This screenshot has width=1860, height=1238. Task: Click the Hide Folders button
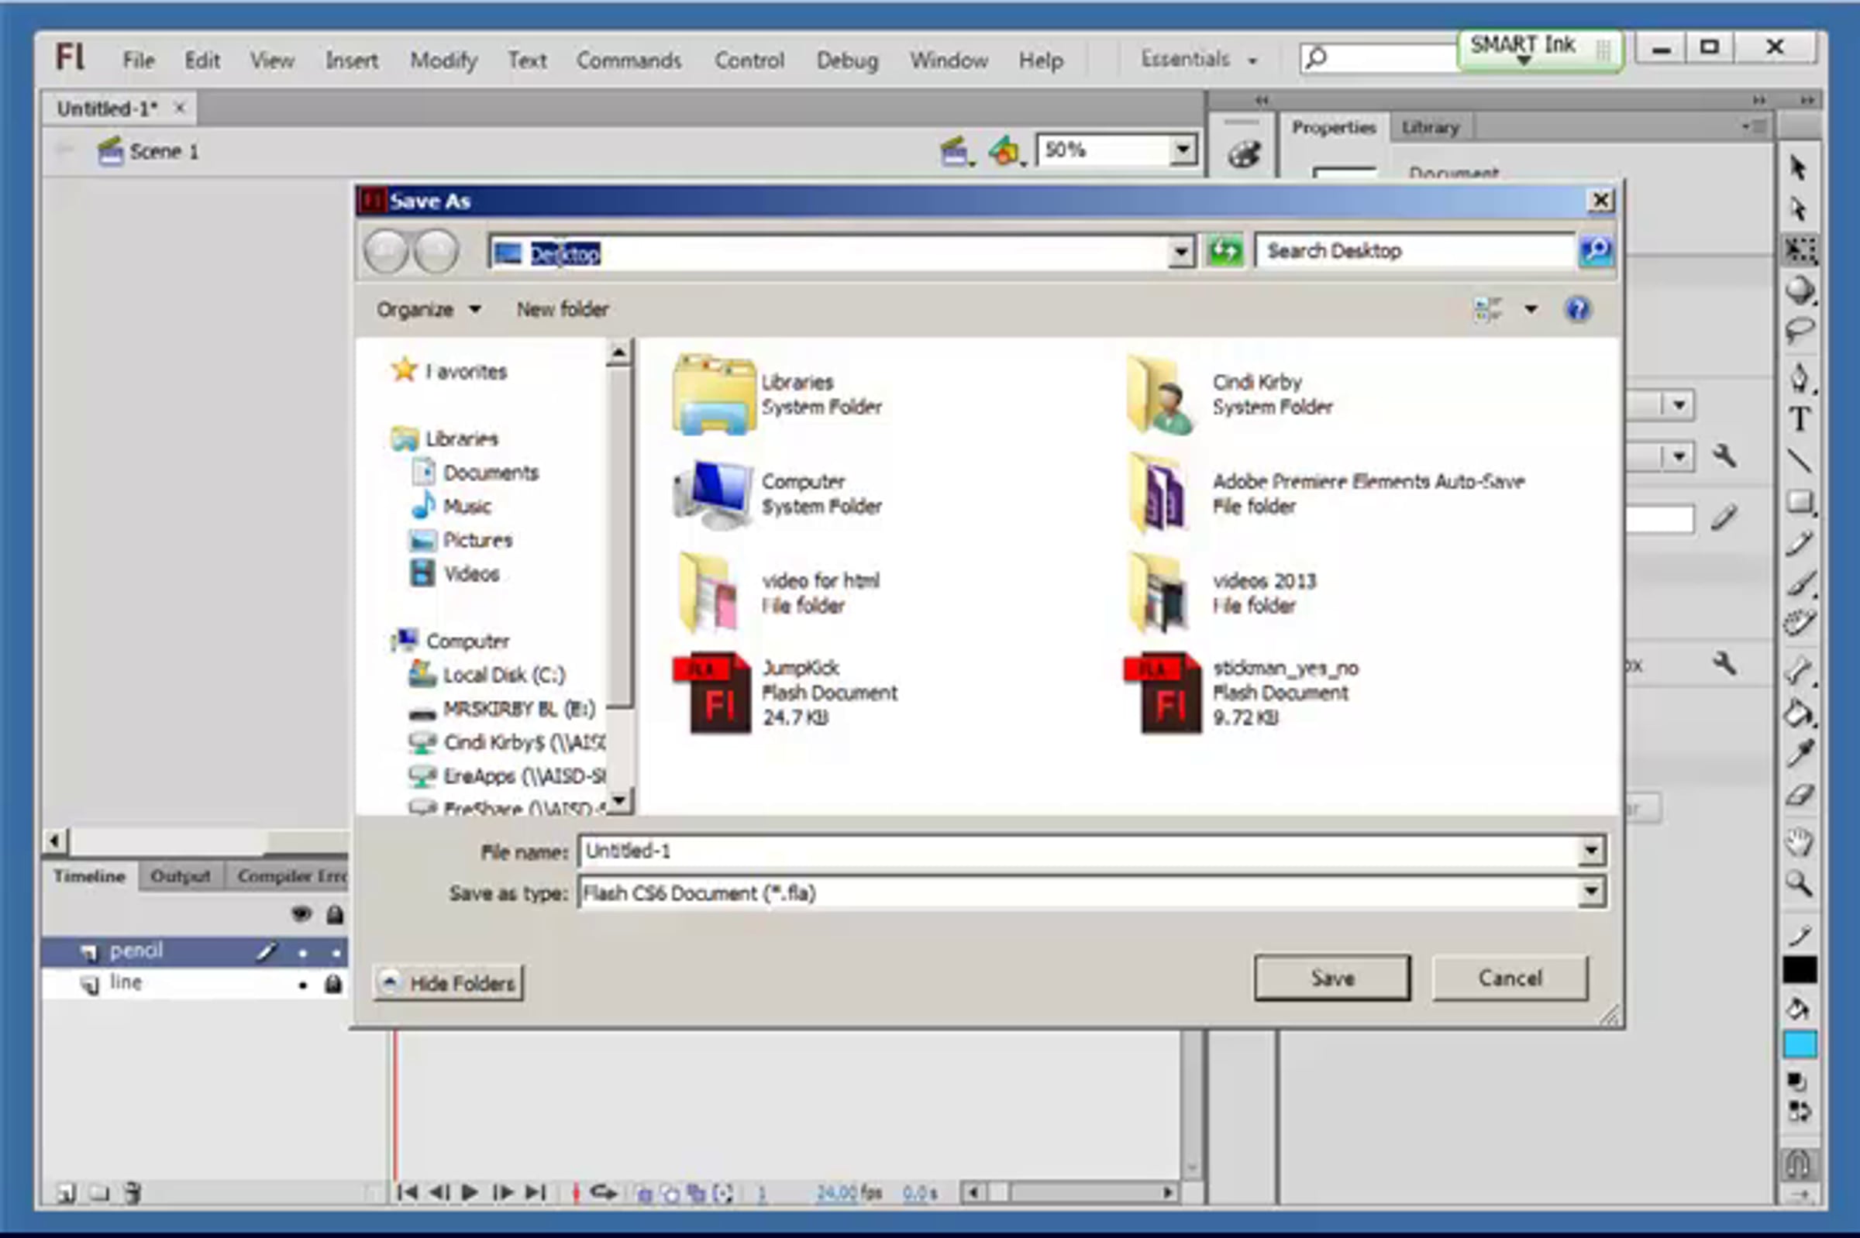pos(448,983)
